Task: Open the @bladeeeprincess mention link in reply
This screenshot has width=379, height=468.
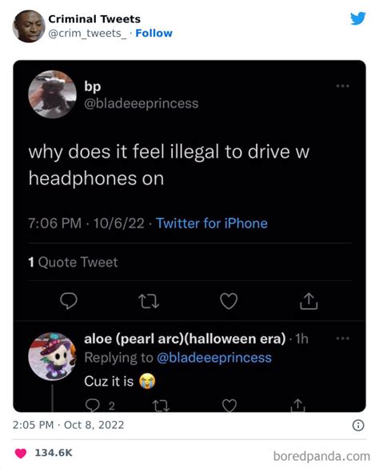Action: pos(214,358)
